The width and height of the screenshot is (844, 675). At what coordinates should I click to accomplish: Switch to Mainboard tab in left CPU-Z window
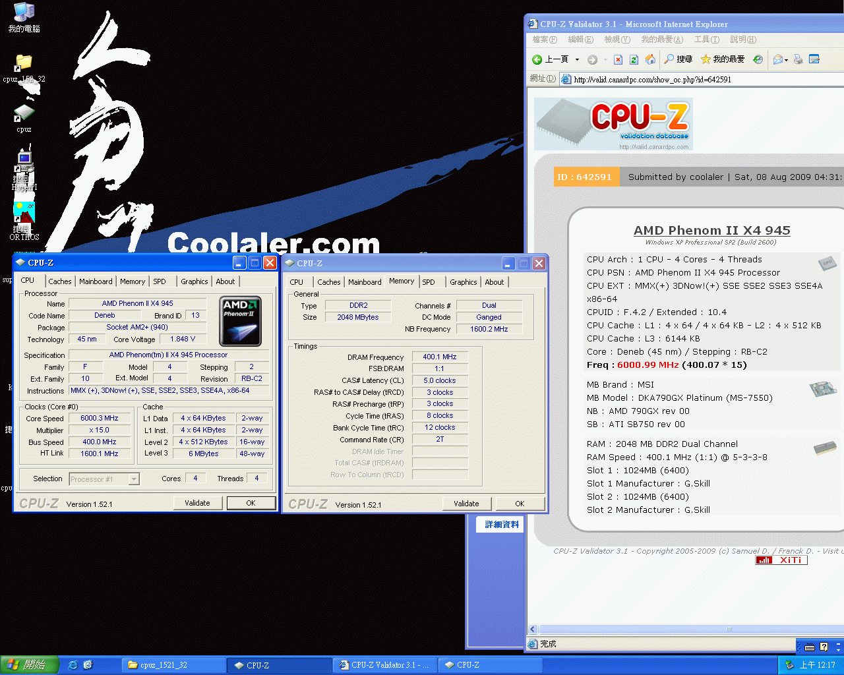96,281
